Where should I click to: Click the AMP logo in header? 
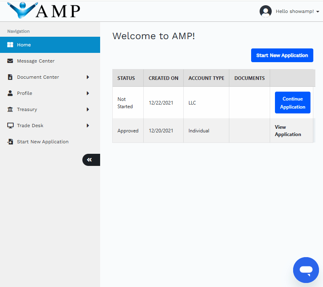coord(44,11)
